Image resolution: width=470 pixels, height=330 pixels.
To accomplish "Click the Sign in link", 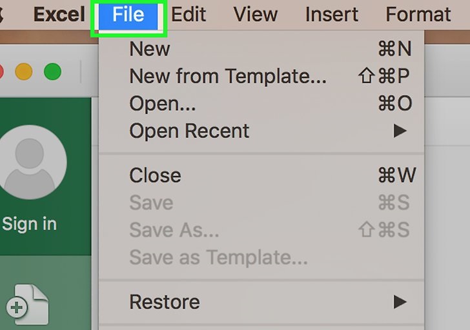I will (30, 224).
